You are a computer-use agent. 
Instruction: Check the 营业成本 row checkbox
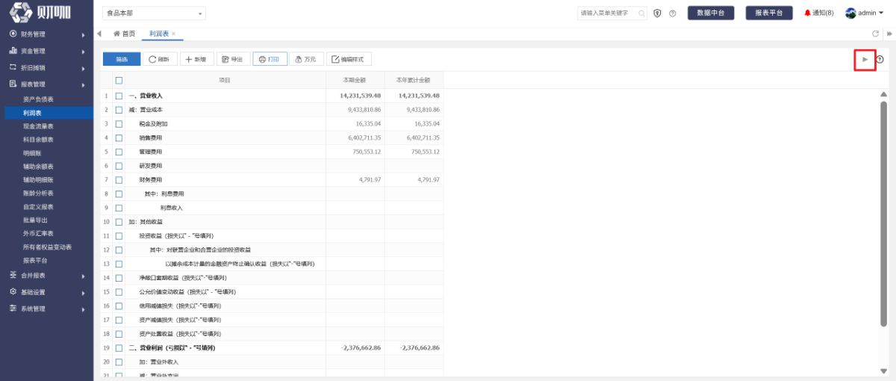pos(119,110)
